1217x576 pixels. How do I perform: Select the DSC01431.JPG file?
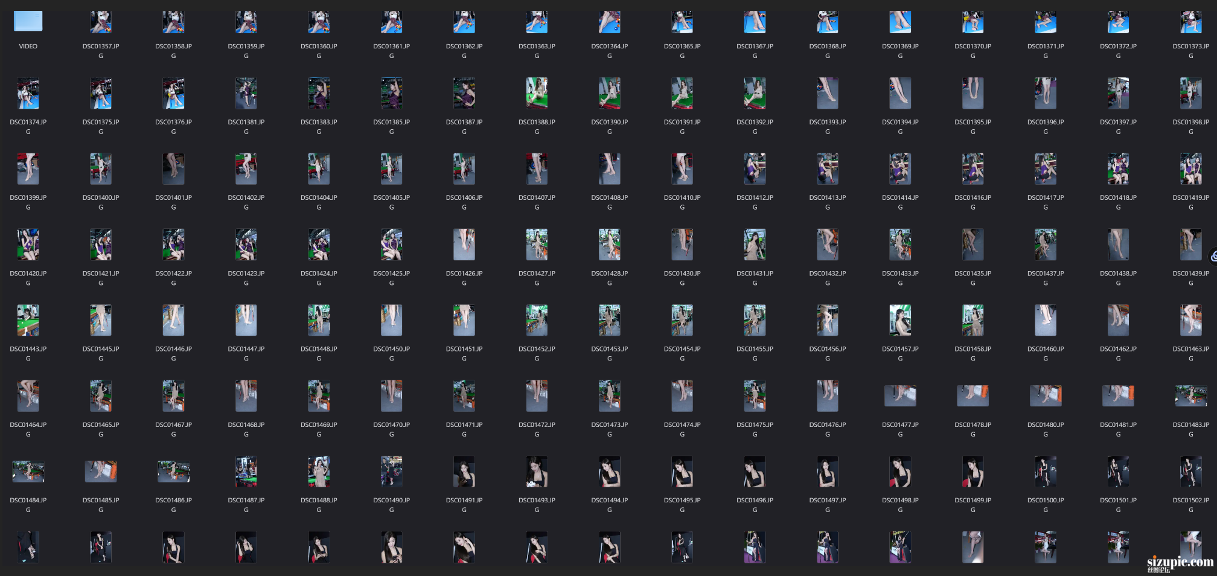click(x=755, y=245)
